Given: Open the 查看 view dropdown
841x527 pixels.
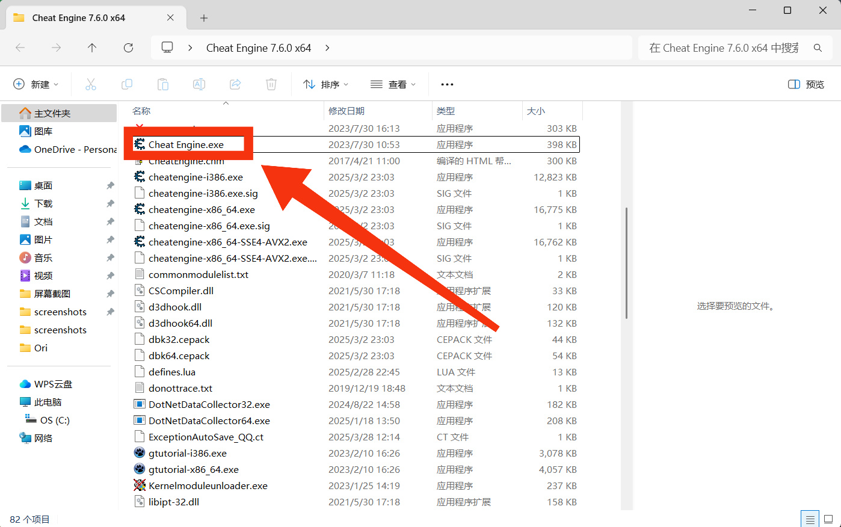Looking at the screenshot, I should (393, 84).
